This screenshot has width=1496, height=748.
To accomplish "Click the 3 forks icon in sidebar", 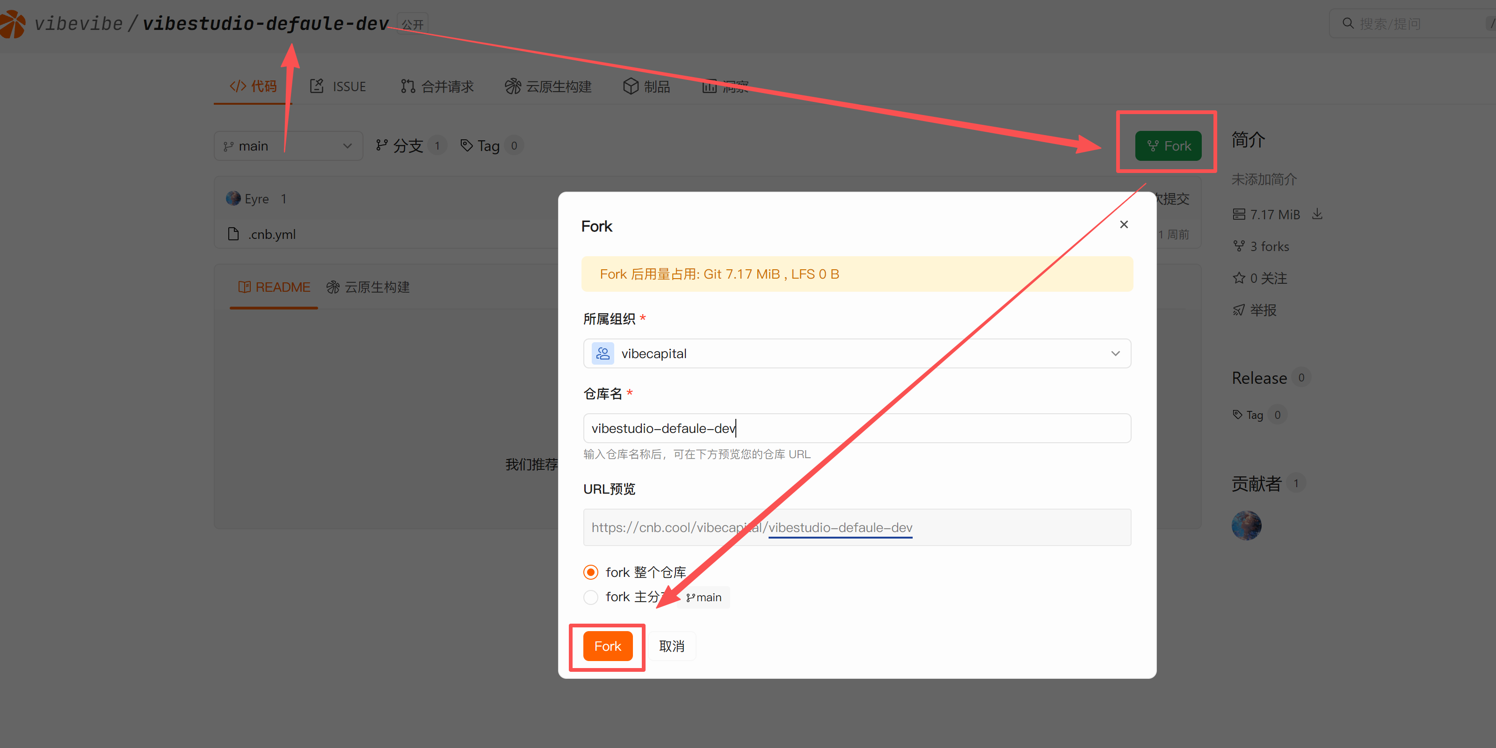I will point(1239,246).
